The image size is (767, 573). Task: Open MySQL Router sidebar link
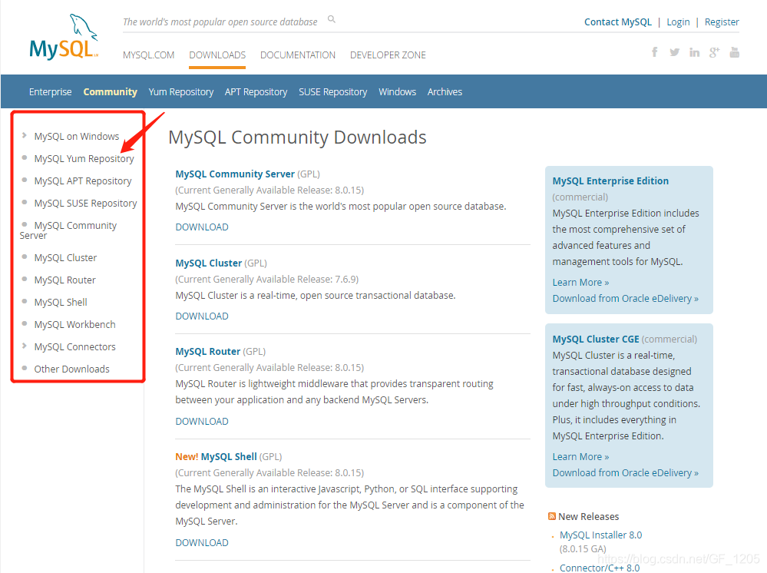[64, 280]
